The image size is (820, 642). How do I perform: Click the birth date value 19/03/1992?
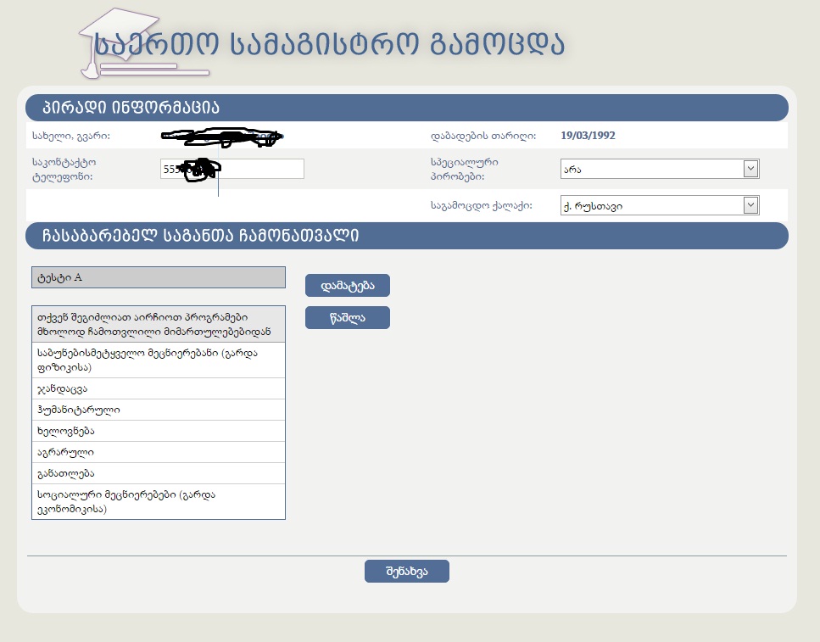click(588, 136)
